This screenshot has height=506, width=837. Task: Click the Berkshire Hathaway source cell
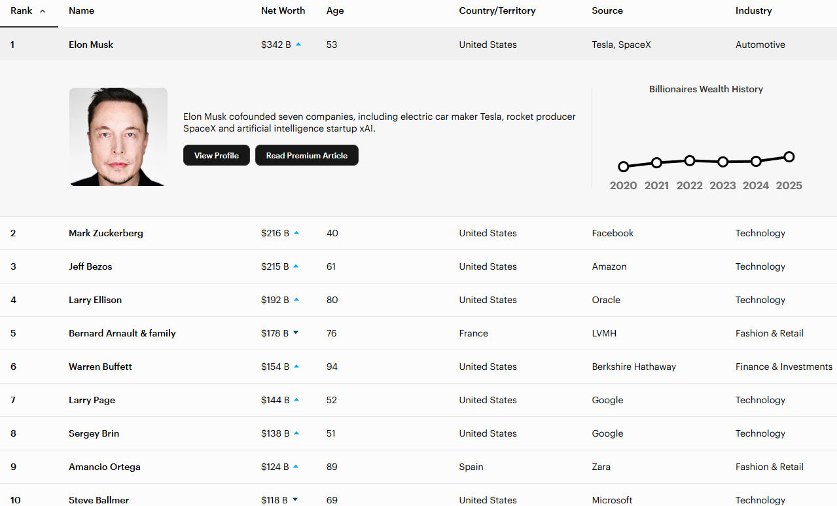click(x=633, y=367)
